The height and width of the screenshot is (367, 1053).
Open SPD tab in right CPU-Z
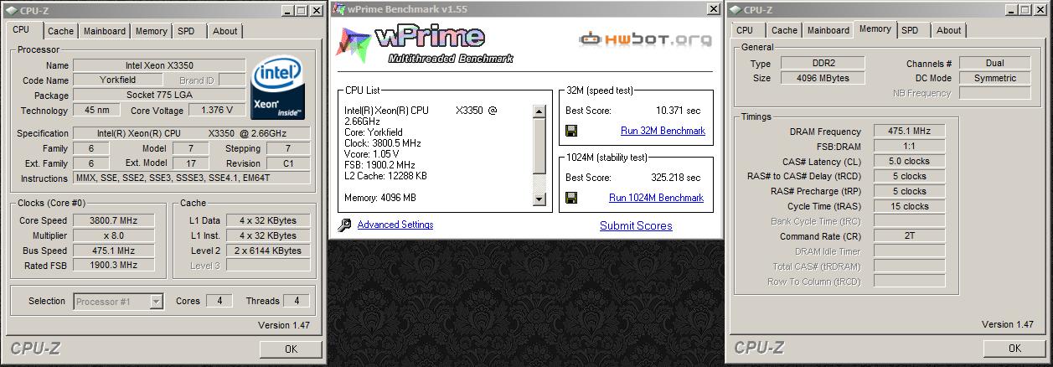point(910,30)
